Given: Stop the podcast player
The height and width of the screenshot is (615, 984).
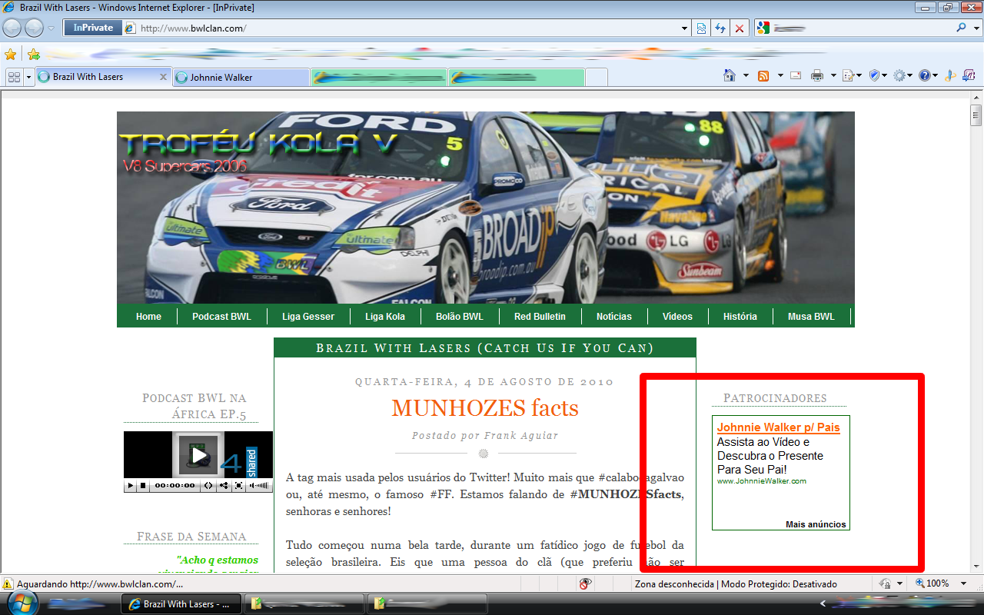Looking at the screenshot, I should 143,486.
